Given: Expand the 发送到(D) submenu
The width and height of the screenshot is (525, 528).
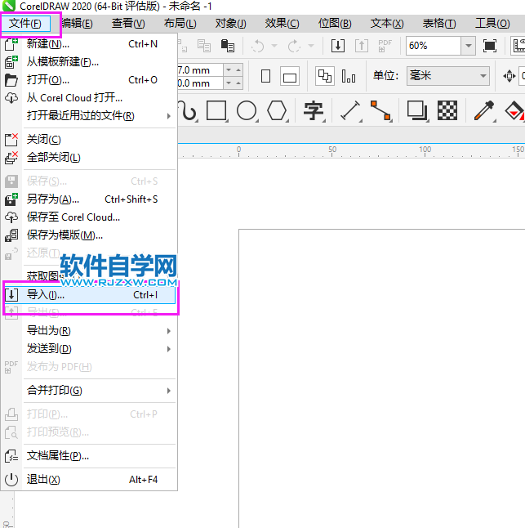Looking at the screenshot, I should click(x=90, y=349).
